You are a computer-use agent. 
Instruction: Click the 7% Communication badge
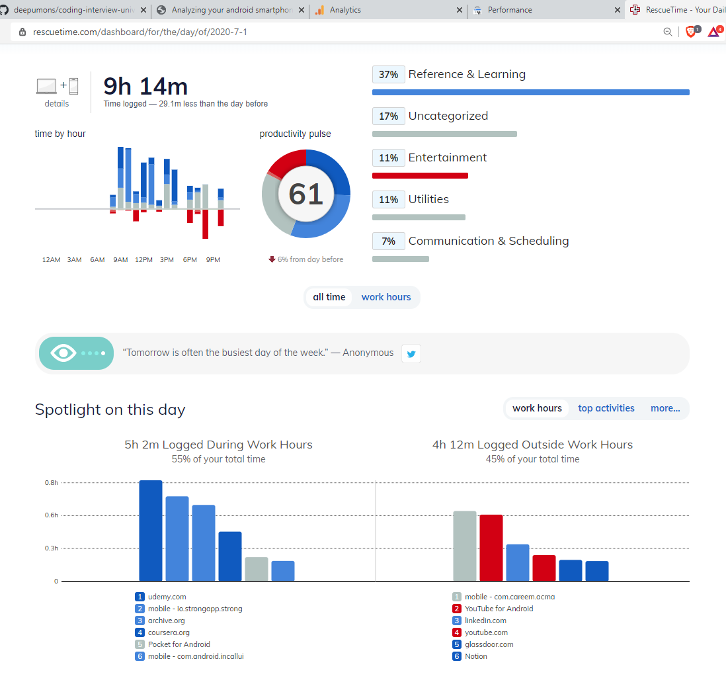(x=389, y=241)
